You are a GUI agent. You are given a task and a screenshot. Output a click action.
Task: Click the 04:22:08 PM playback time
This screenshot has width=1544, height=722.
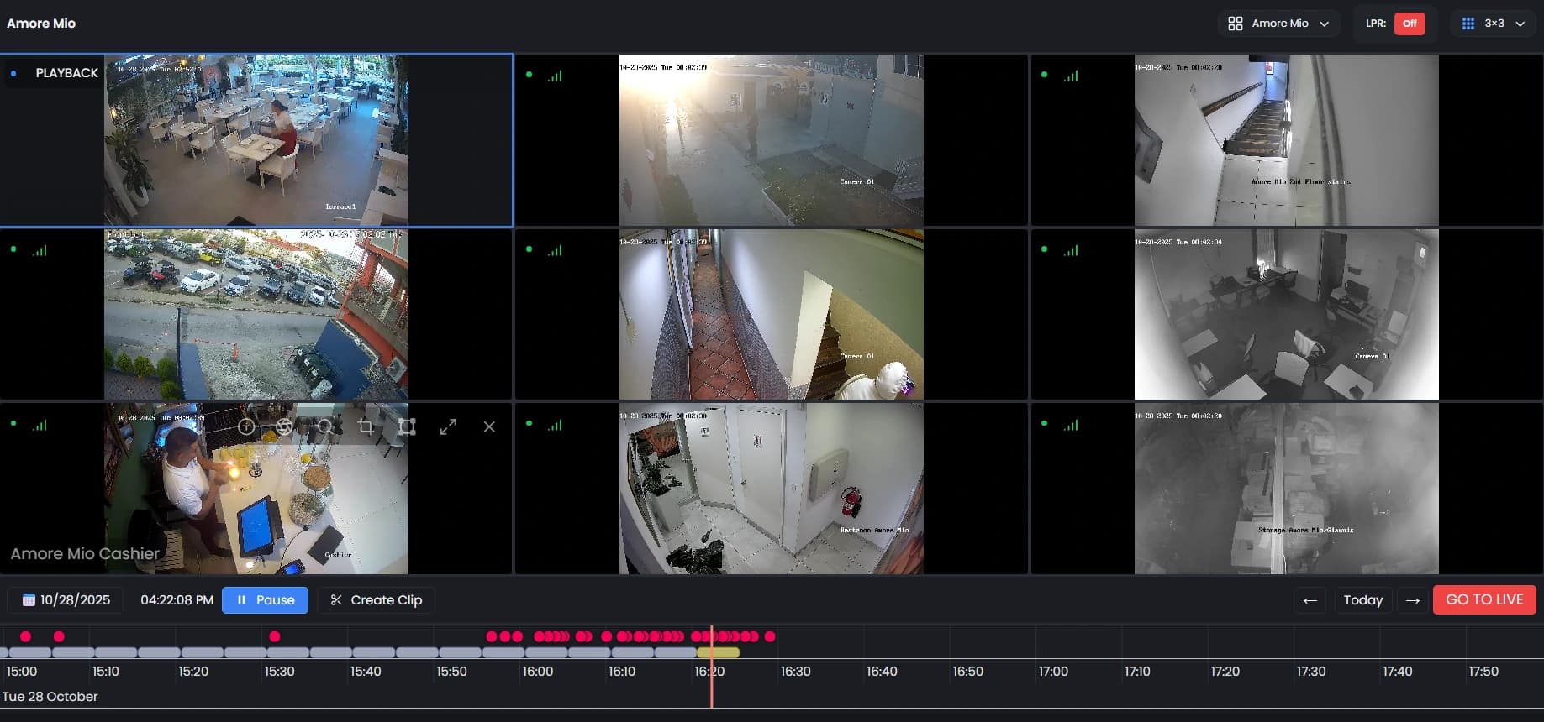point(177,600)
